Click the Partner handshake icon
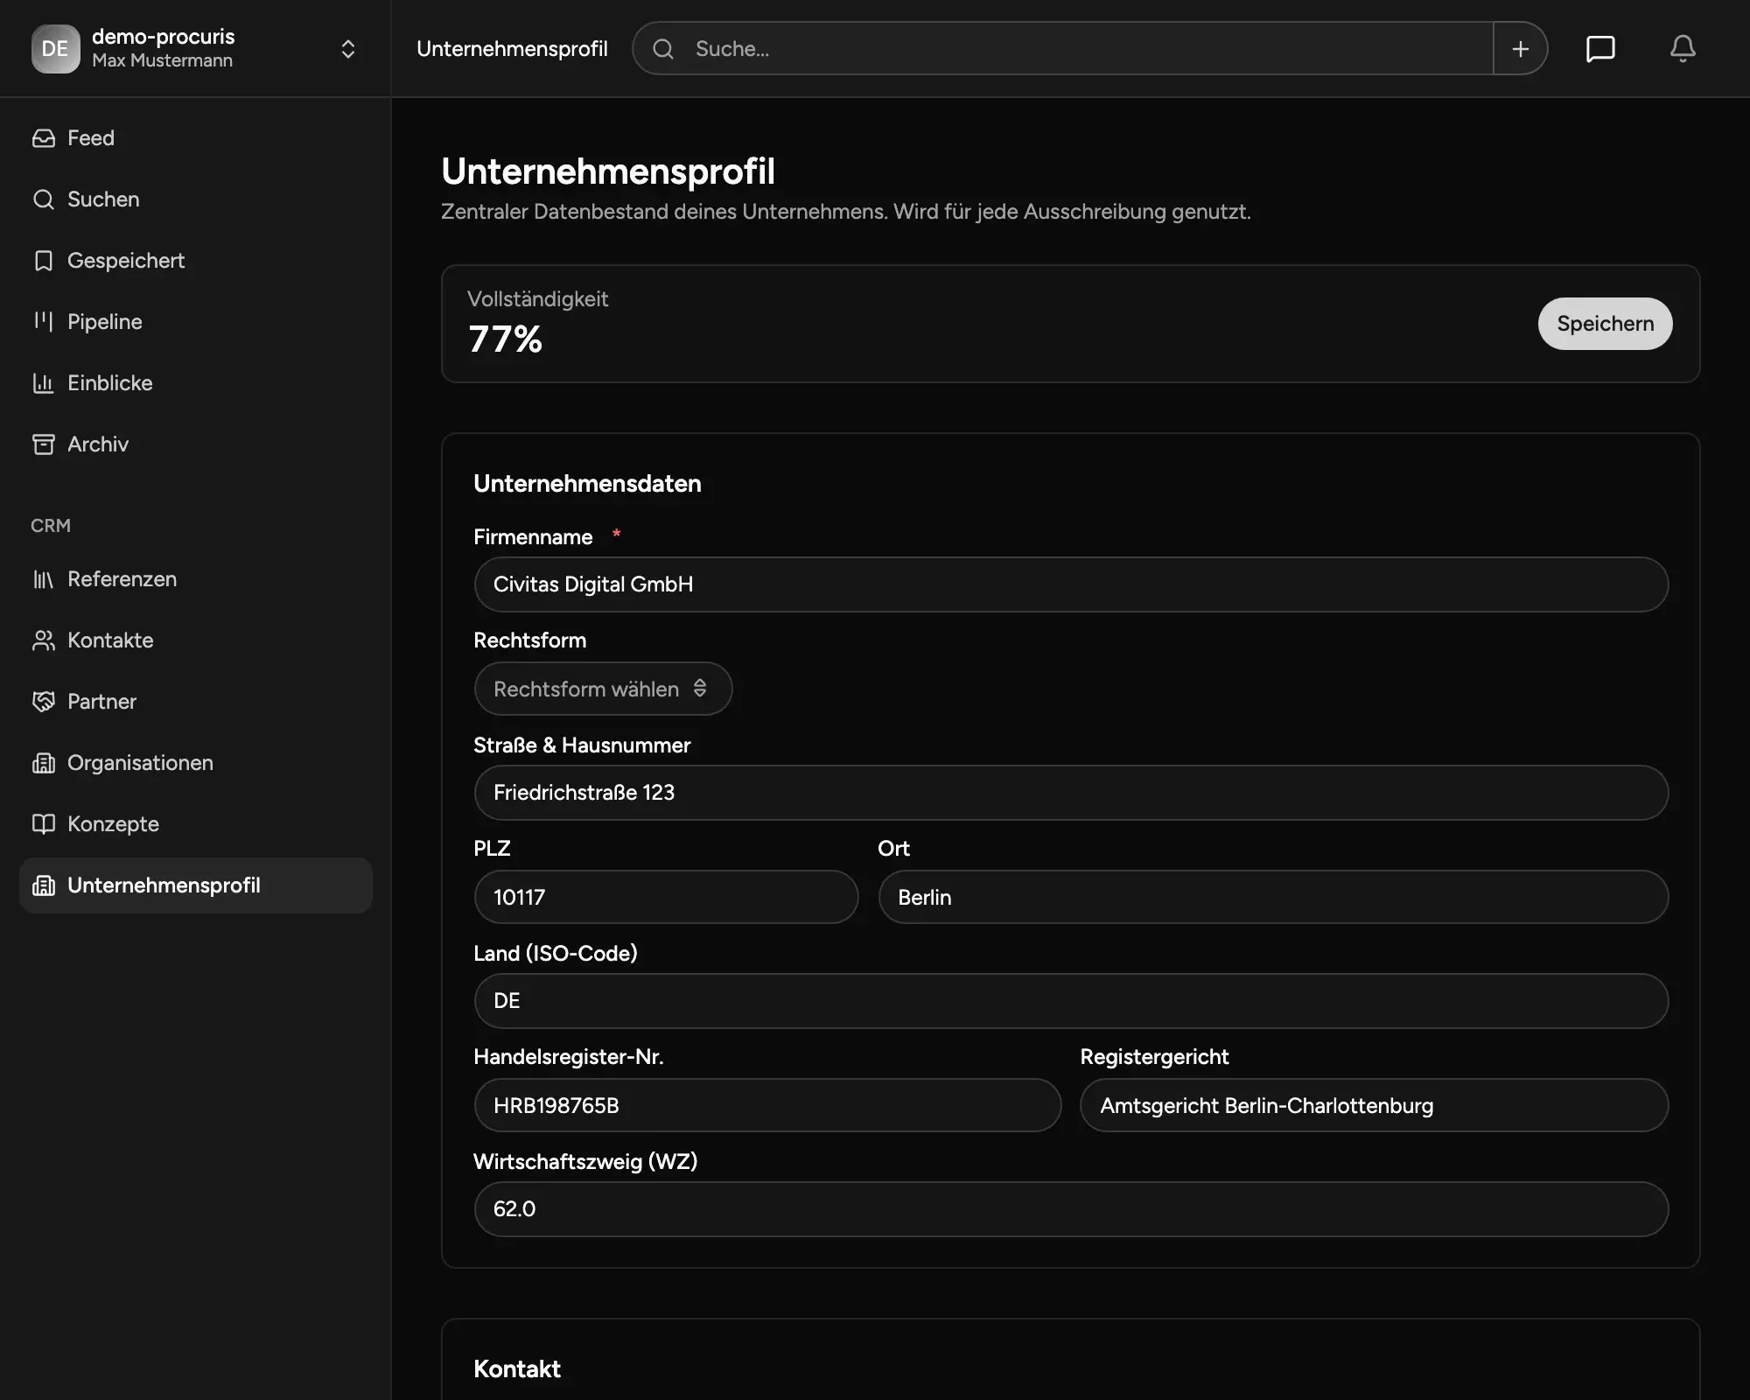 43,702
